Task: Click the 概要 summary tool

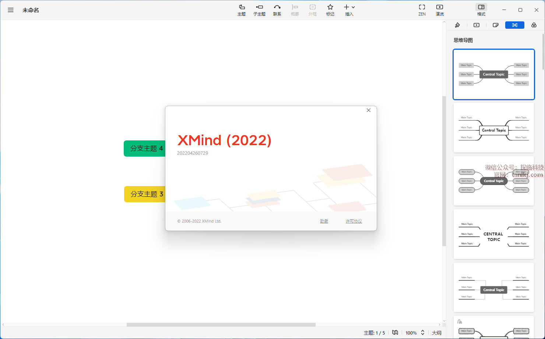Action: pyautogui.click(x=295, y=10)
